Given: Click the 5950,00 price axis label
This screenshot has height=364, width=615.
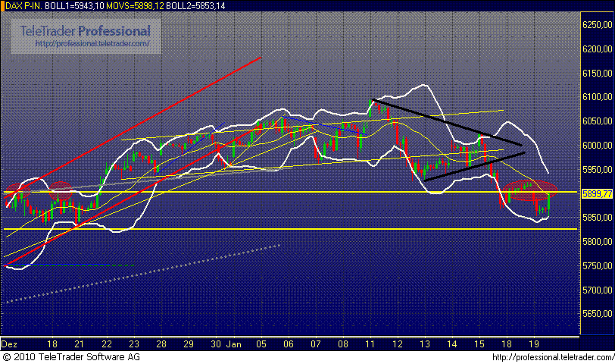Looking at the screenshot, I should point(597,170).
